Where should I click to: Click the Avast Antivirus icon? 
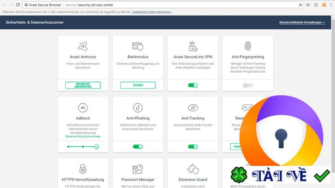(x=83, y=46)
